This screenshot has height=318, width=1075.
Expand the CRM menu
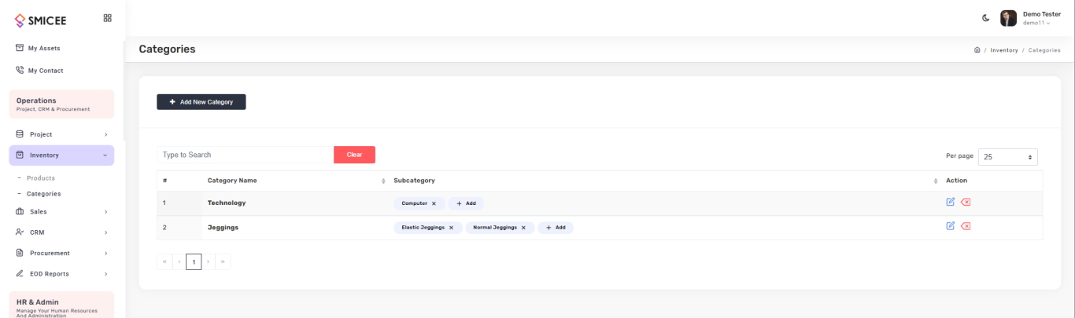pos(61,232)
